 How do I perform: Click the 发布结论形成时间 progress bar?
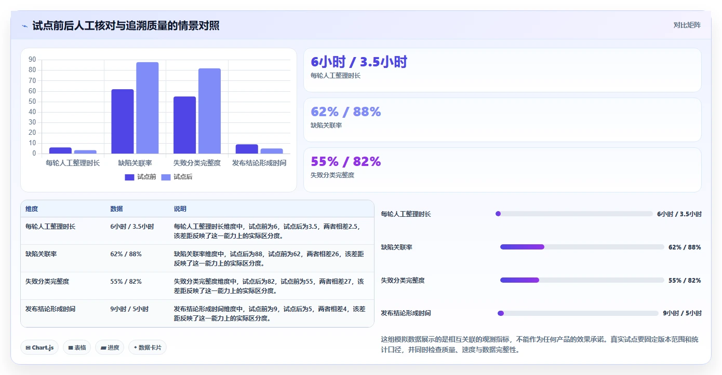pyautogui.click(x=578, y=313)
